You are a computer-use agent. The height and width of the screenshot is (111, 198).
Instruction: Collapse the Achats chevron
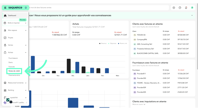[26, 52]
